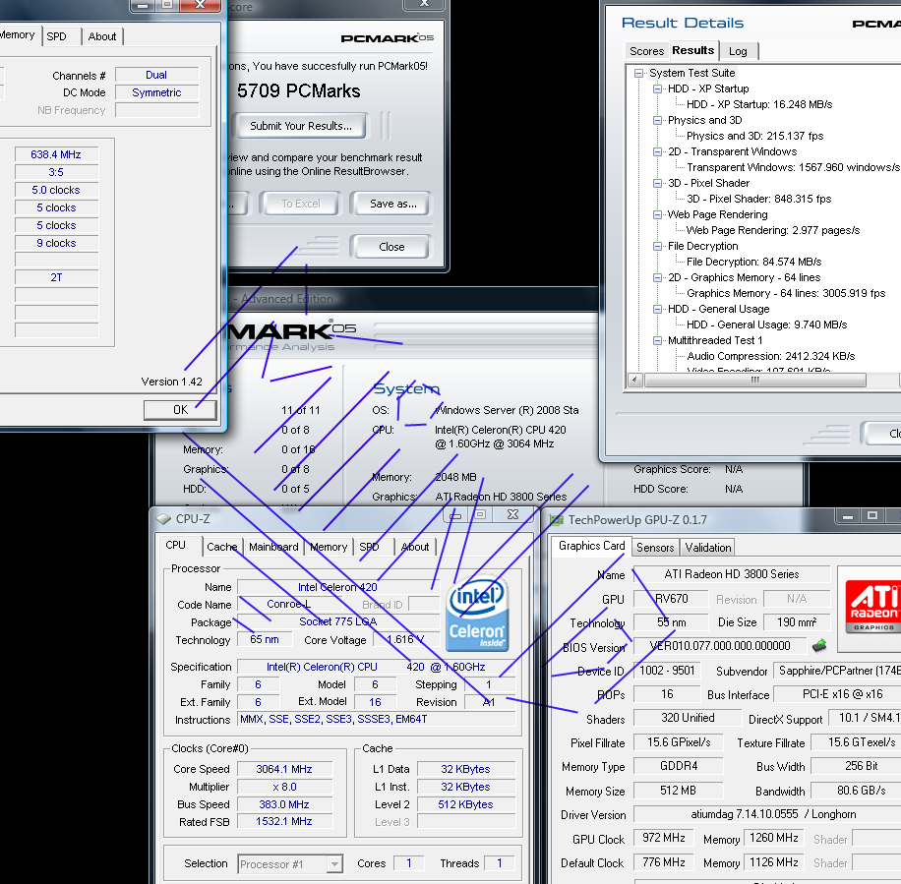Switch to Log tab in Result Details
This screenshot has width=901, height=884.
(x=739, y=51)
